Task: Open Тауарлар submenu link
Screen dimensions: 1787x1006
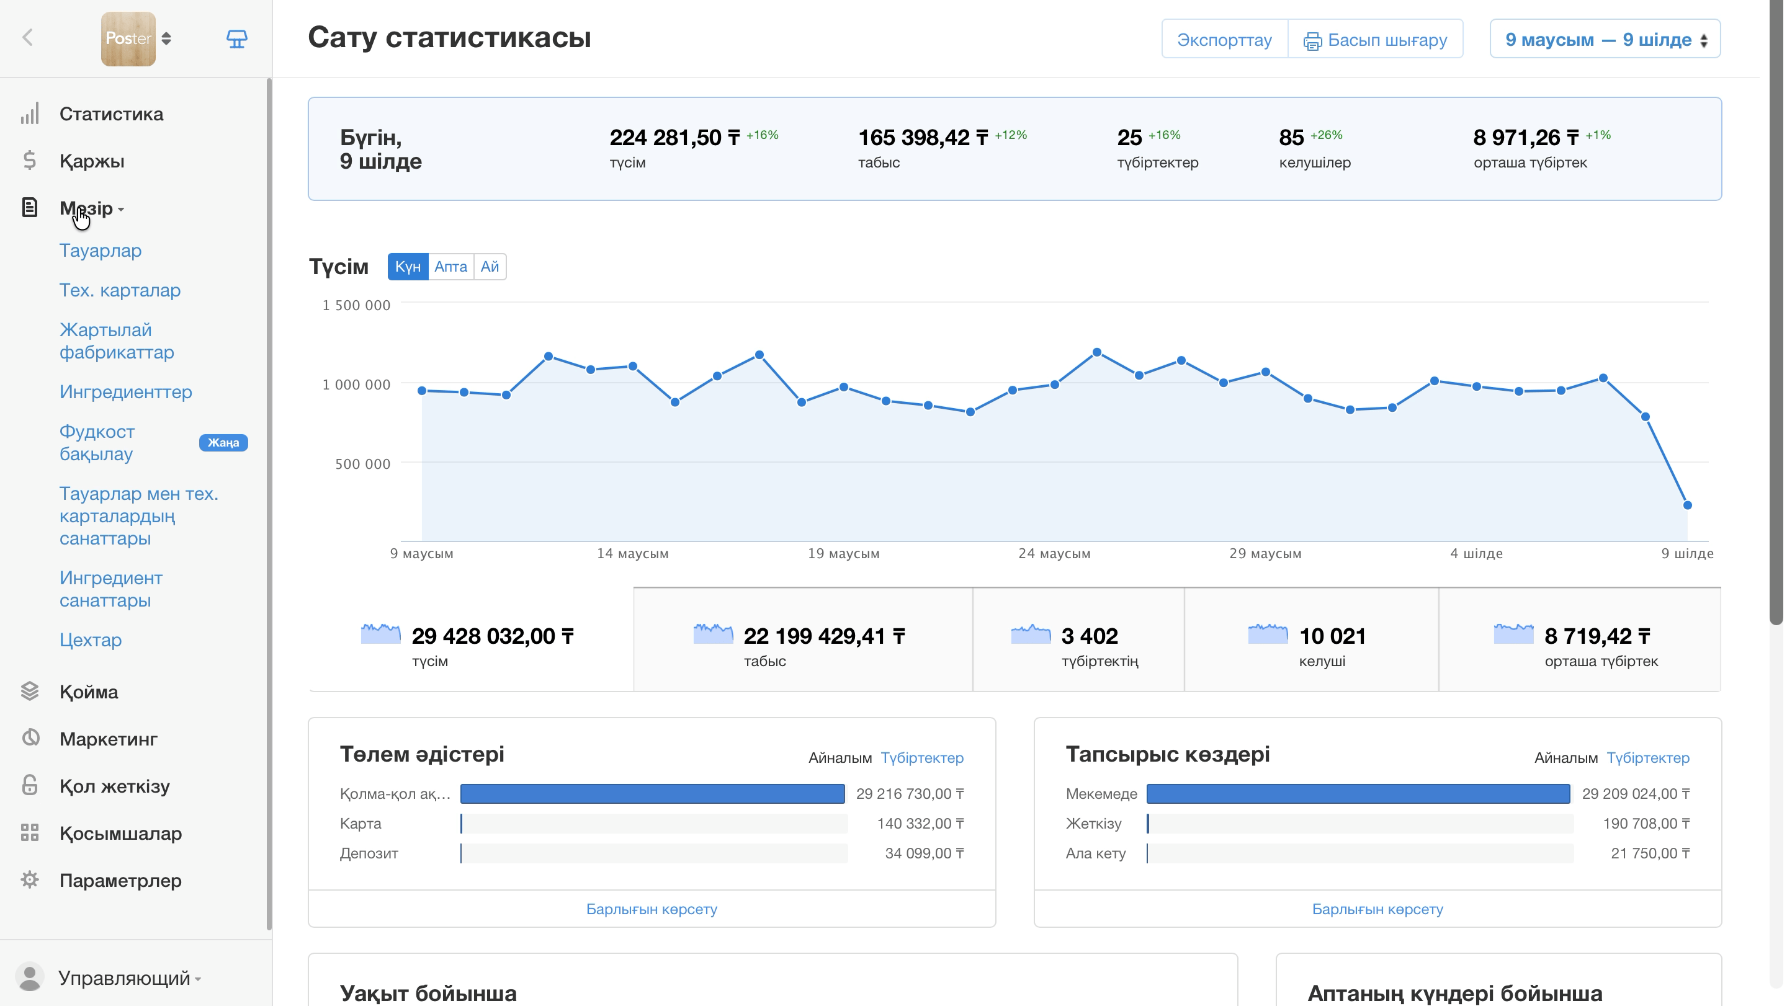Action: tap(101, 251)
